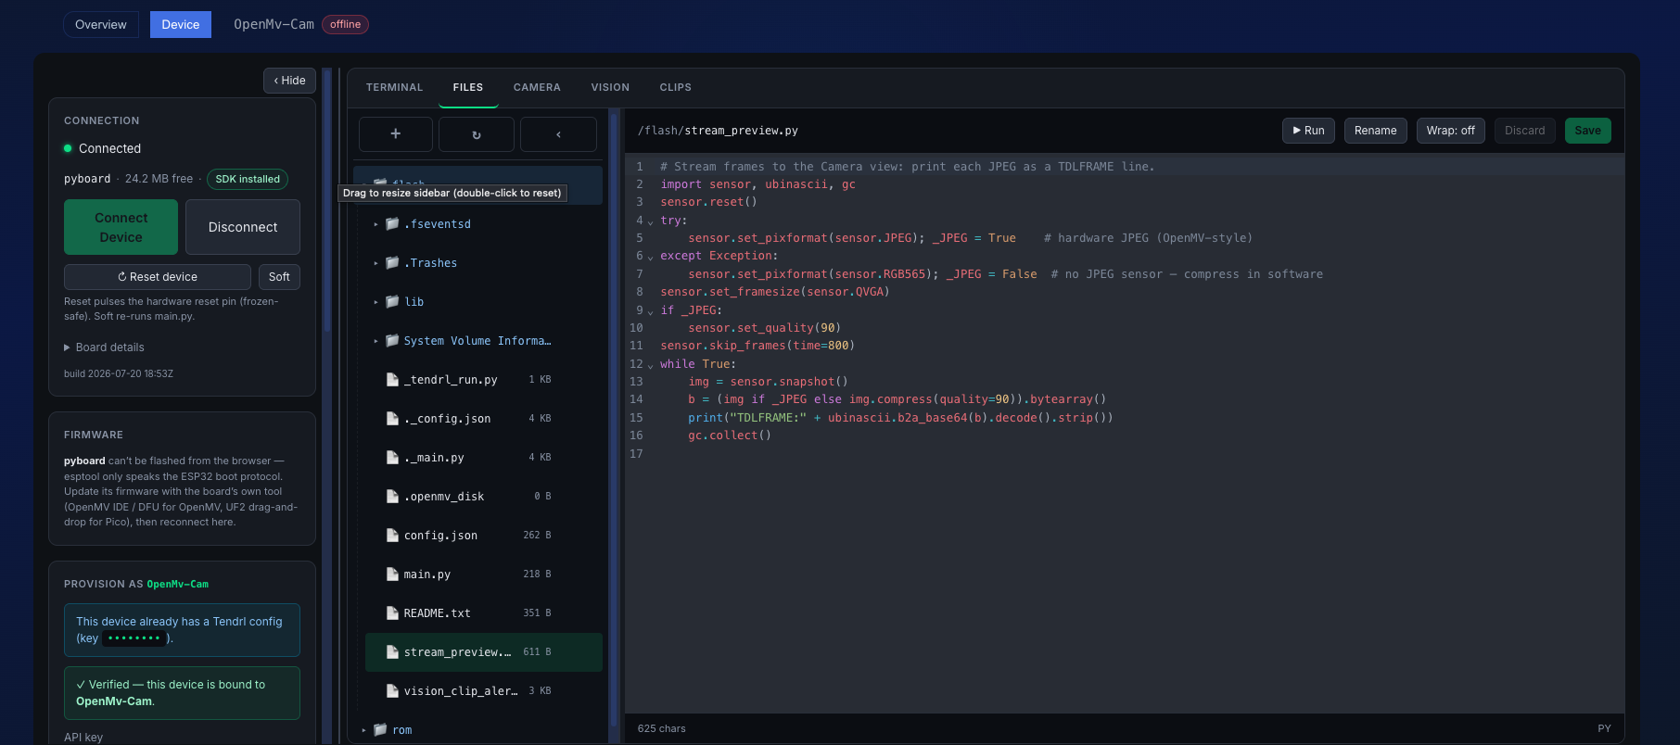Image resolution: width=1680 pixels, height=745 pixels.
Task: Open main.py in the file list
Action: (x=483, y=575)
